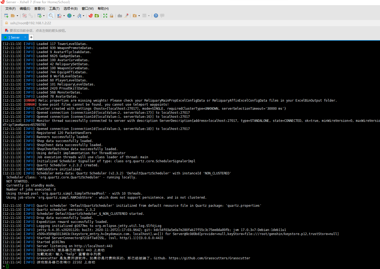Launch Xftp file transfer icon
Screen dimensions: 380x269
(97, 16)
